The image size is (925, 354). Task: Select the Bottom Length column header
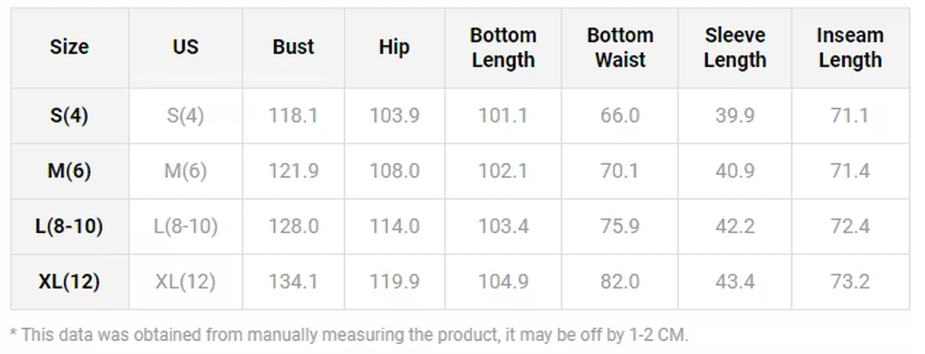pos(503,48)
